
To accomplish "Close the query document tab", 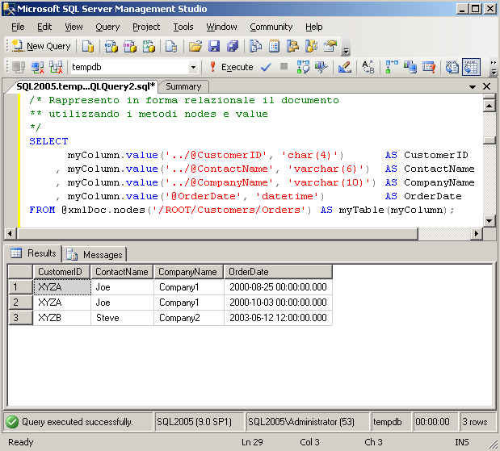I will pyautogui.click(x=486, y=86).
